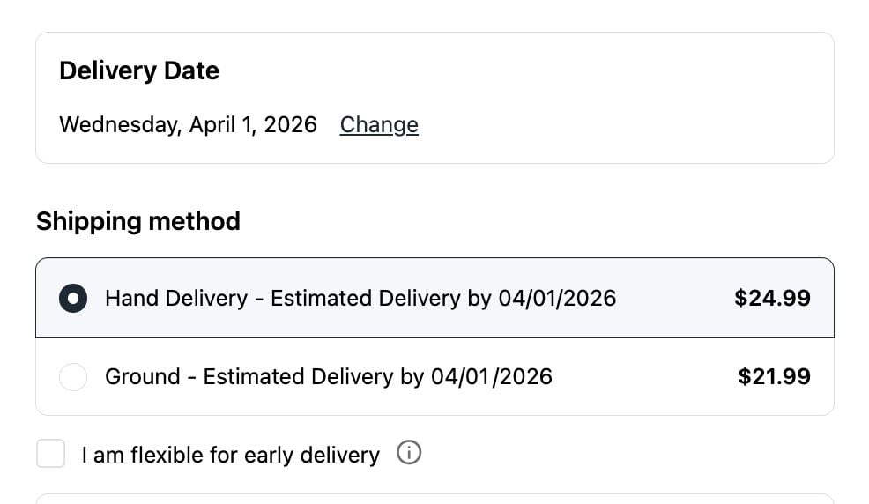Click the 04/01/2026 date in Hand Delivery row
This screenshot has width=869, height=504.
(557, 299)
